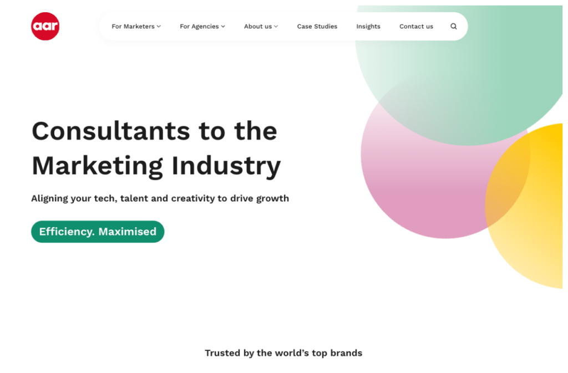Click the red aar logo
The width and height of the screenshot is (568, 373).
[x=45, y=26]
